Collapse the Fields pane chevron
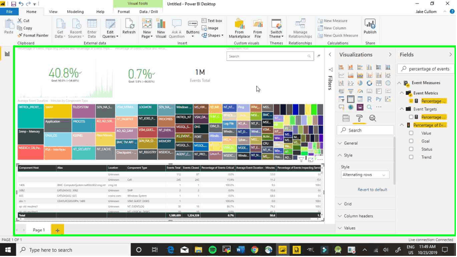This screenshot has width=457, height=257. pyautogui.click(x=451, y=54)
